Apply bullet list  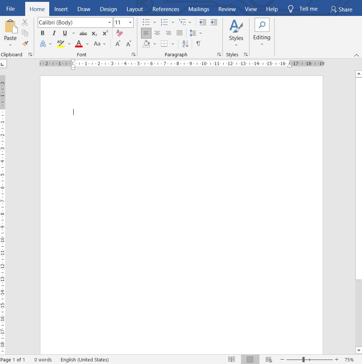click(x=146, y=22)
